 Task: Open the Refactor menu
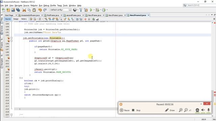coord(34,5)
